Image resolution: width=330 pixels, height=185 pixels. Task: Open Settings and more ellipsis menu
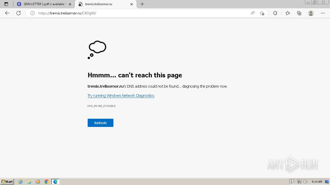[x=323, y=13]
